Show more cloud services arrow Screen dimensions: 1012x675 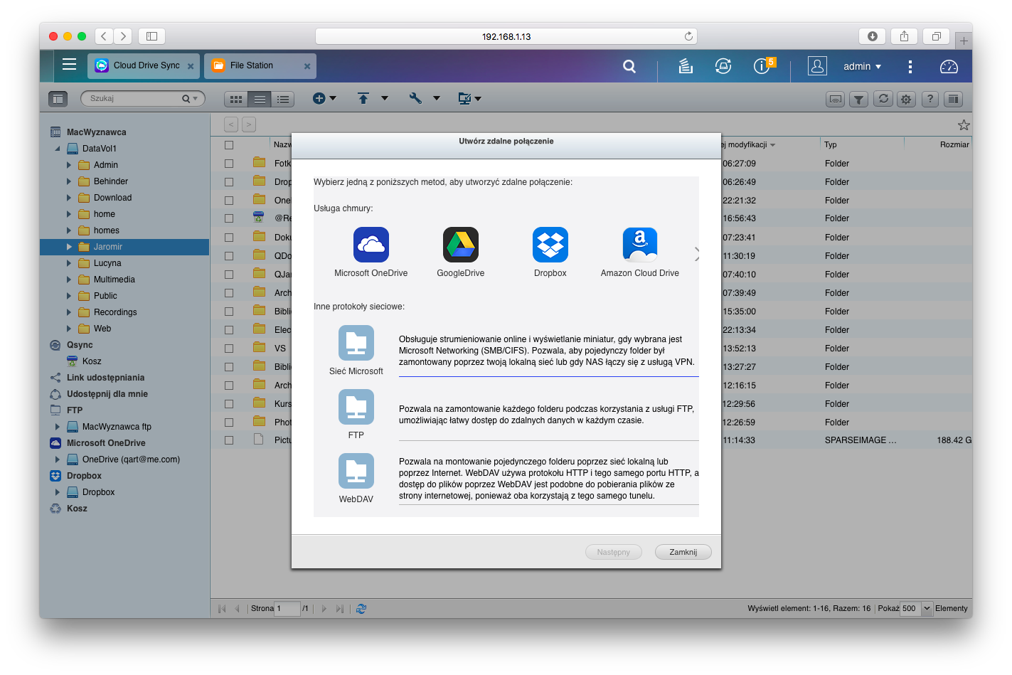[x=696, y=254]
